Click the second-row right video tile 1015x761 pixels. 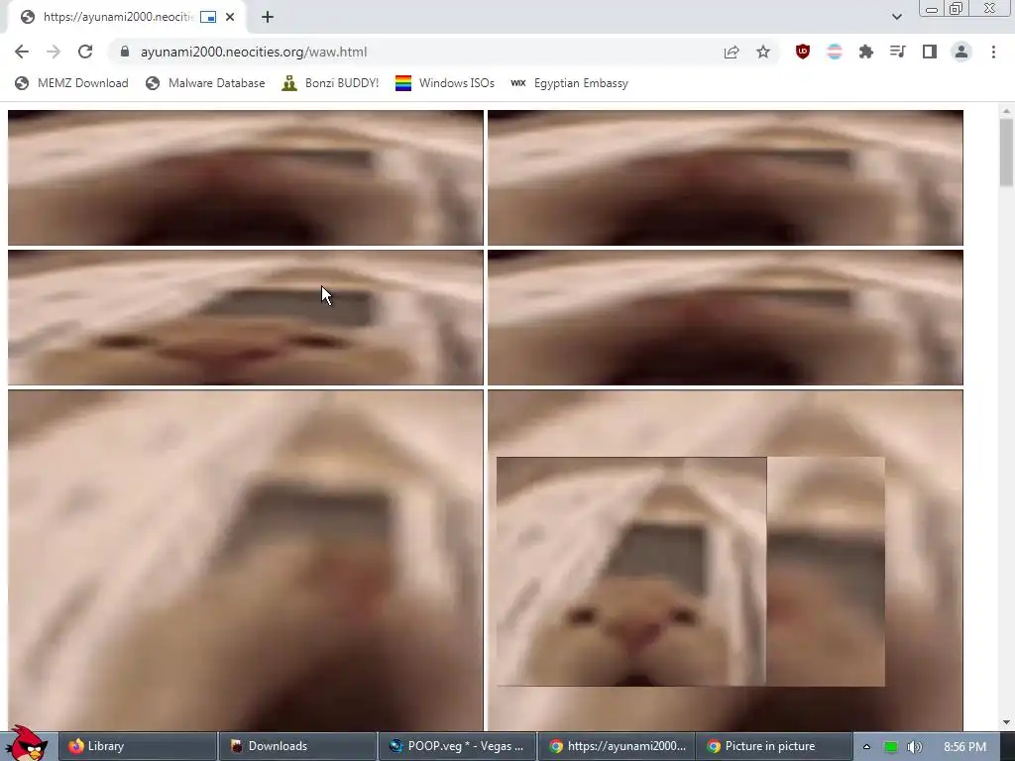coord(726,318)
